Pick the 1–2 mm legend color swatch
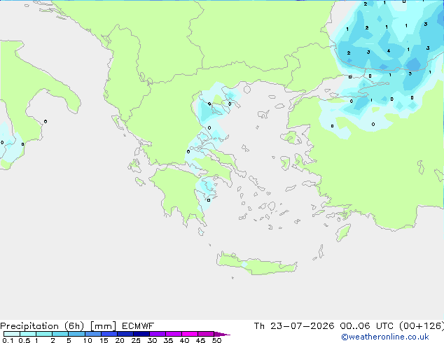 click(44, 334)
